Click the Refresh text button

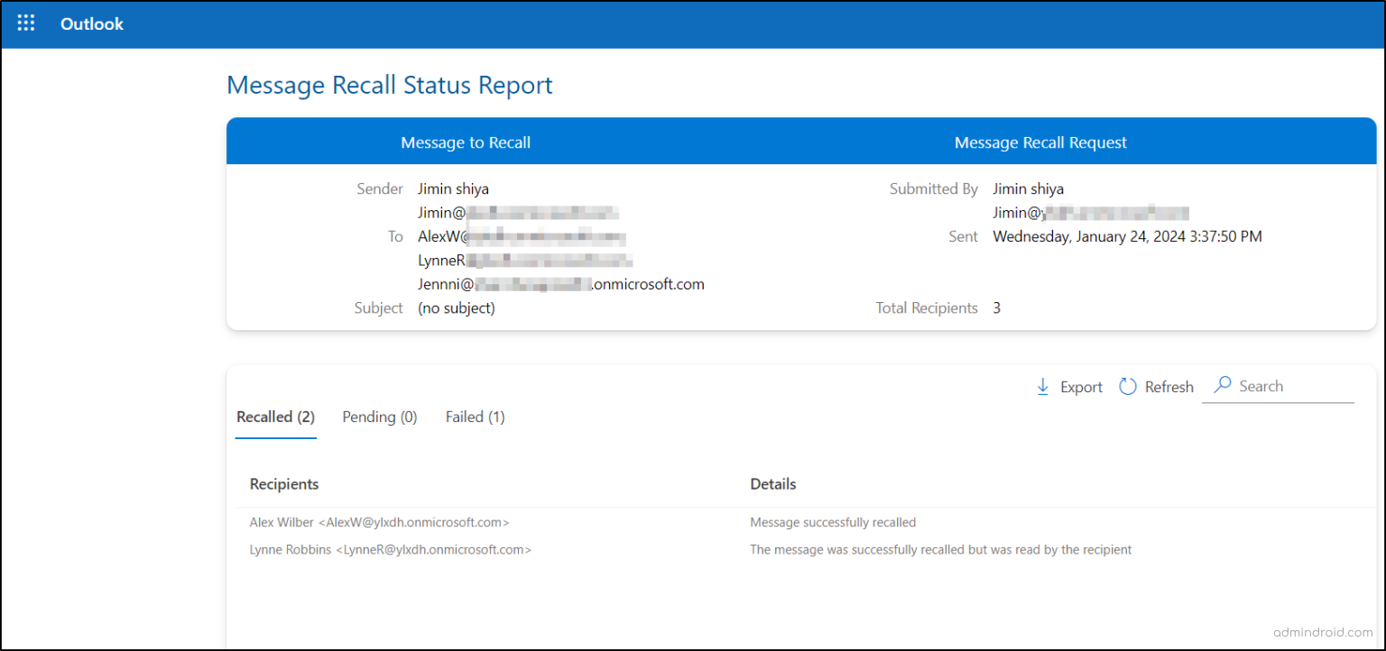[1171, 386]
